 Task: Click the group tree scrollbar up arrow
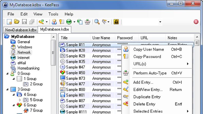53,37
